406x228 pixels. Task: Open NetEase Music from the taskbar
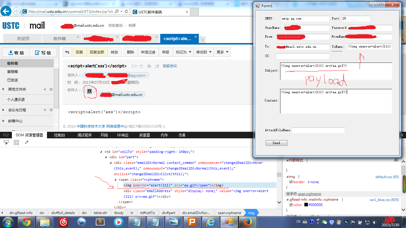tap(63, 222)
